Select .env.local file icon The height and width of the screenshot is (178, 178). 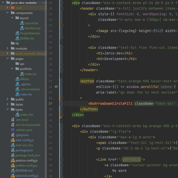tap(13, 120)
